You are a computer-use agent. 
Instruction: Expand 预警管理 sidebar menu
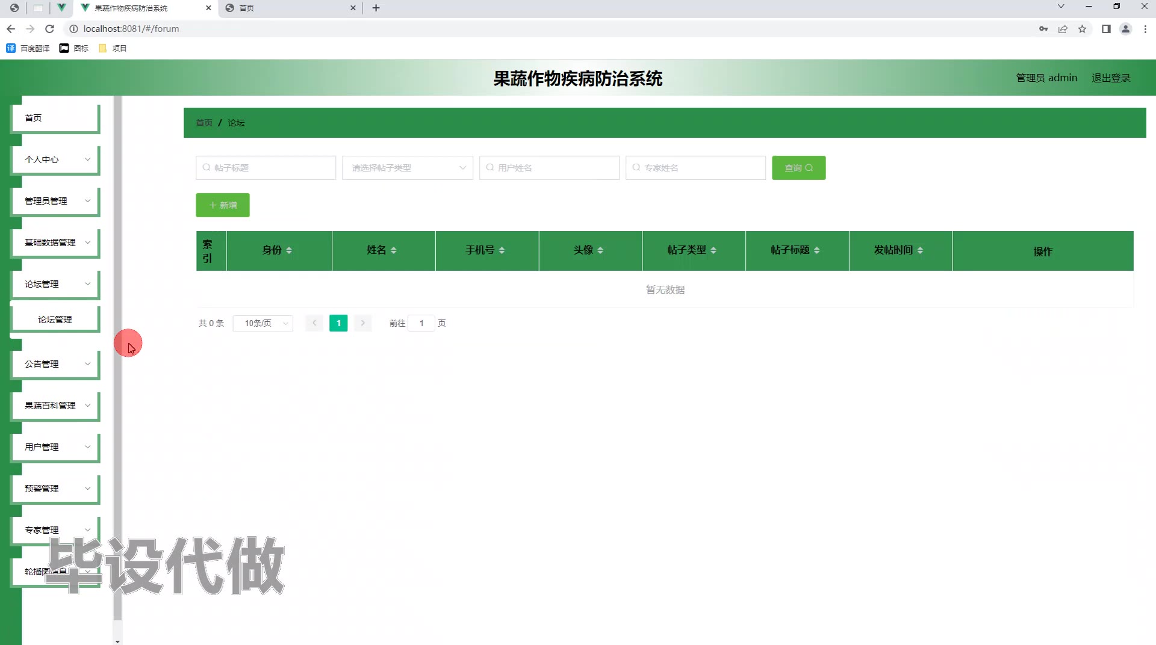click(55, 489)
